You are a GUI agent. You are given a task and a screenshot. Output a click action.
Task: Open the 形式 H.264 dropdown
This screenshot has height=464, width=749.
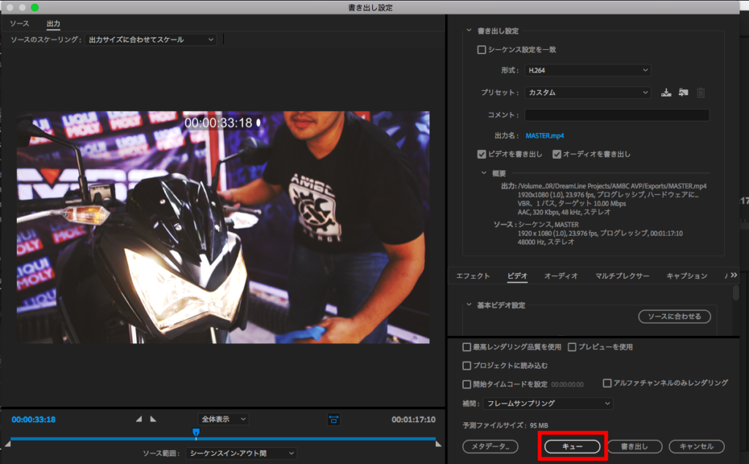(x=587, y=70)
